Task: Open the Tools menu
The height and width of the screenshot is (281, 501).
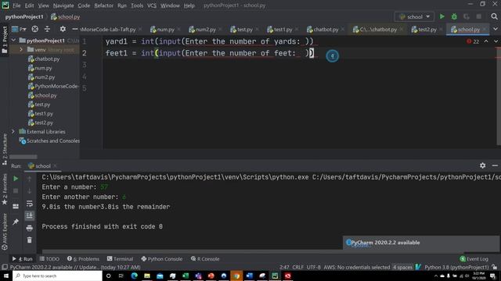Action: 137,5
